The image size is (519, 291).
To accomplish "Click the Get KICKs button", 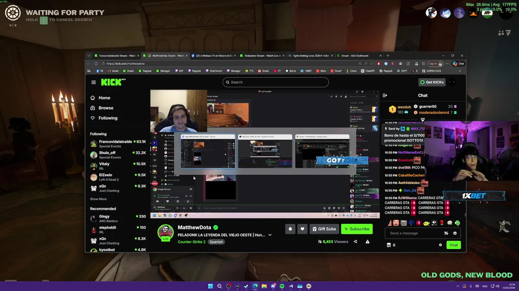I will pos(432,82).
